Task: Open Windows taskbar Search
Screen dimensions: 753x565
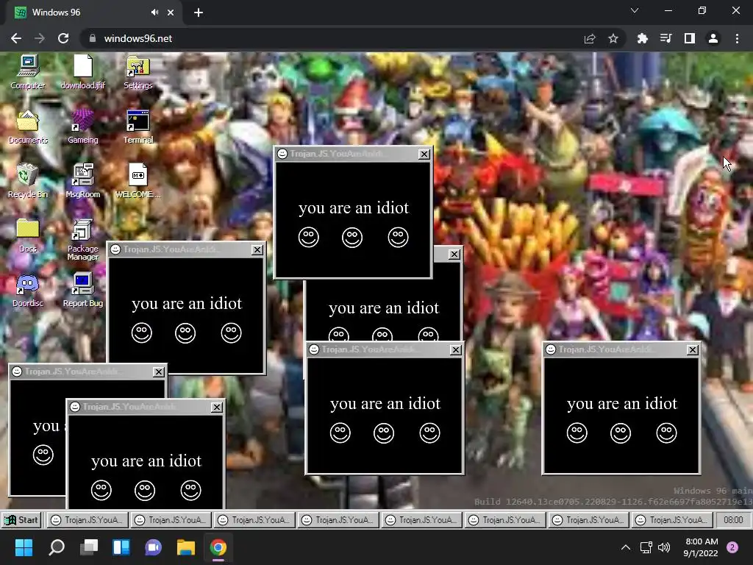Action: click(57, 547)
